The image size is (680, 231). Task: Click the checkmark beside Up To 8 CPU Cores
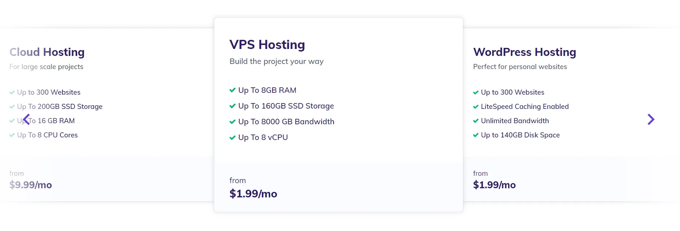[x=11, y=135]
